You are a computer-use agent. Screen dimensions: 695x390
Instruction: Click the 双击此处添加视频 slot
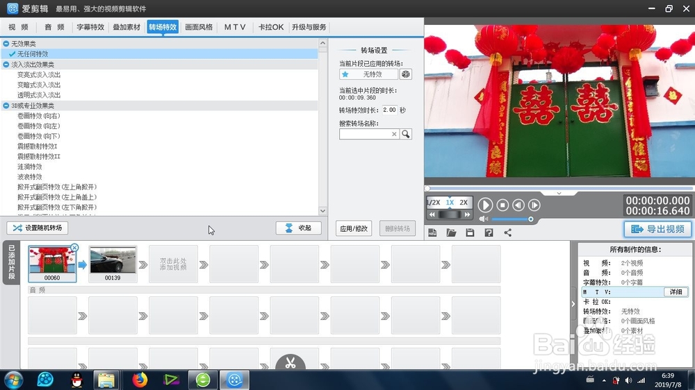tap(173, 264)
